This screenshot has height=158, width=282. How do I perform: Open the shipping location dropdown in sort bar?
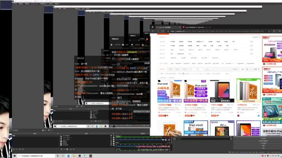(235, 69)
